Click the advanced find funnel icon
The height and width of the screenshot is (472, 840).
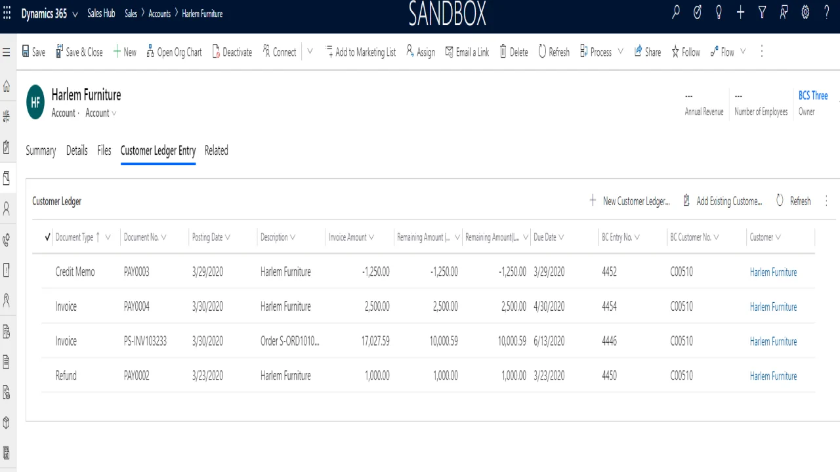pyautogui.click(x=762, y=12)
